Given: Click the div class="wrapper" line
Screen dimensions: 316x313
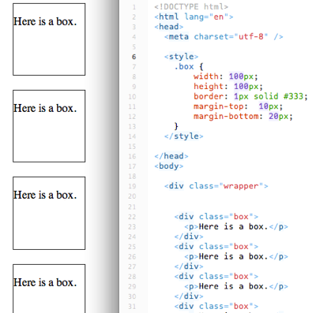Looking at the screenshot, I should [216, 186].
